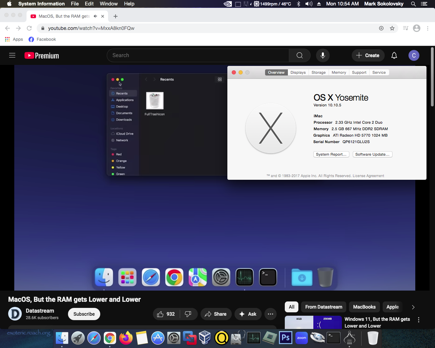Click the Software Update button

tap(372, 154)
